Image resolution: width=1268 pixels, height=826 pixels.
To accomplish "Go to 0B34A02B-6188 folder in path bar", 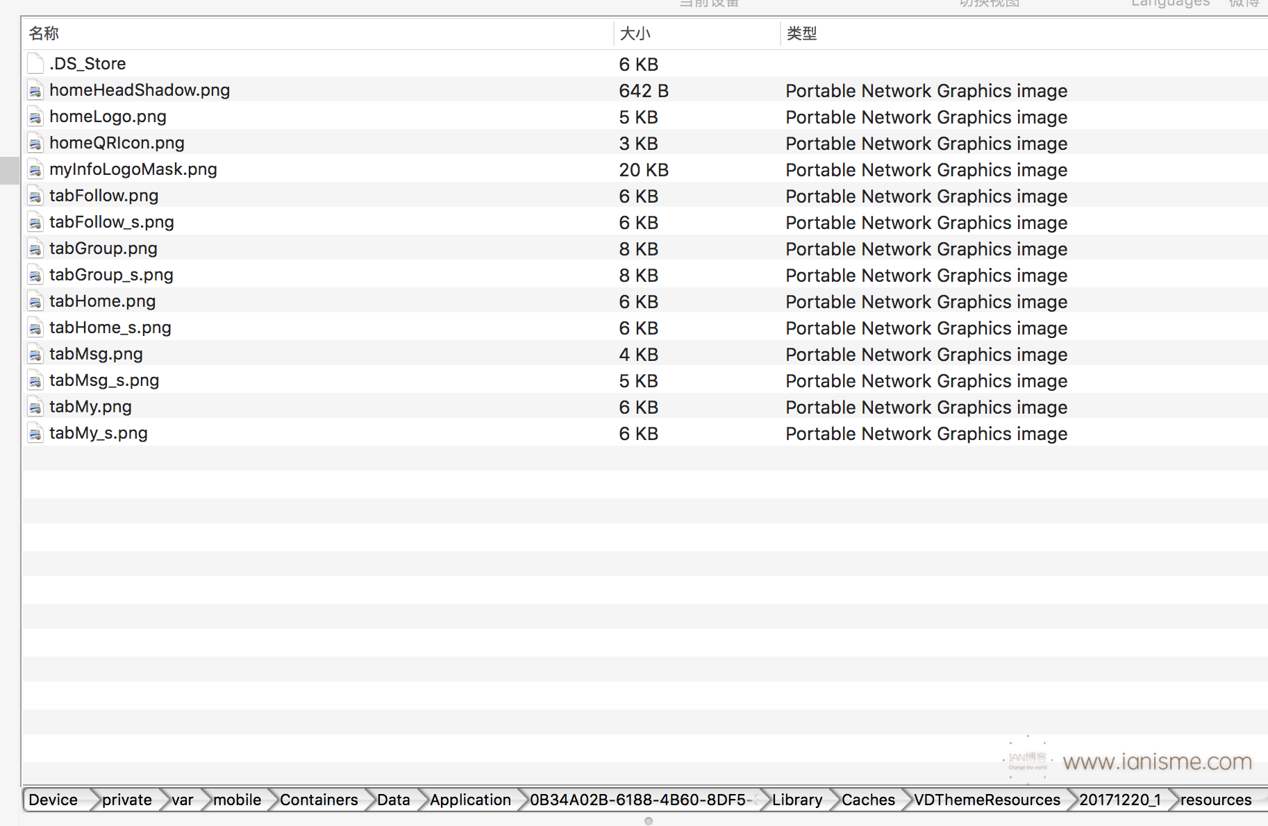I will [642, 800].
